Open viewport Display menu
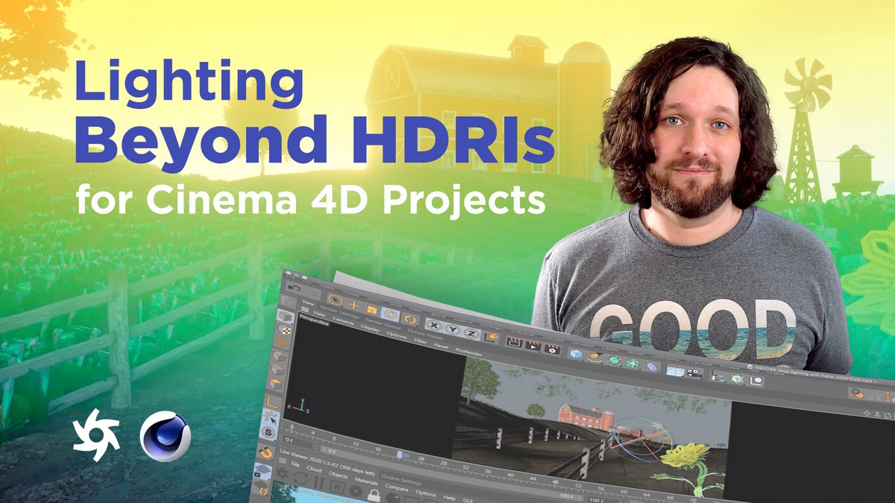This screenshot has width=895, height=503. (x=371, y=329)
